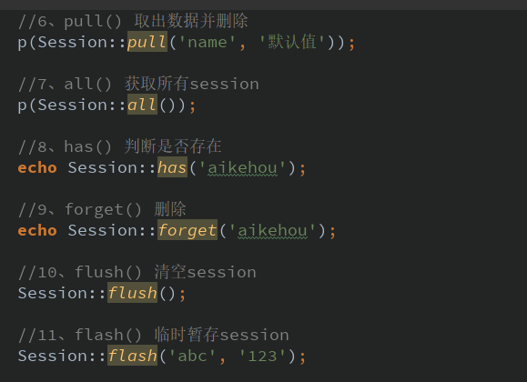Click the highlighted all method call
Viewport: 527px width, 382px height.
point(142,105)
